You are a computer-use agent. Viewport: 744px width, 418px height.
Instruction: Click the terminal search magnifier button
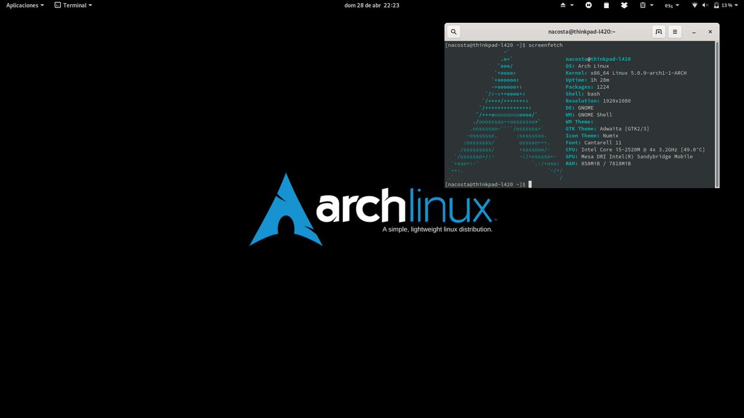click(454, 32)
